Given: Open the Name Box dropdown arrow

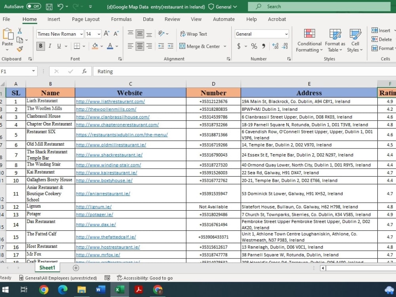Looking at the screenshot, I should tap(33, 71).
